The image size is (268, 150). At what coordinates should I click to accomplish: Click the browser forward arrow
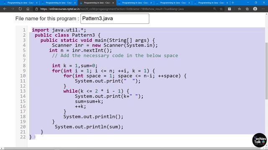pyautogui.click(x=13, y=9)
